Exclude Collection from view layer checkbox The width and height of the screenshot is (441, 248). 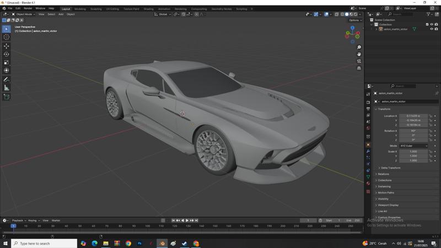tap(427, 24)
